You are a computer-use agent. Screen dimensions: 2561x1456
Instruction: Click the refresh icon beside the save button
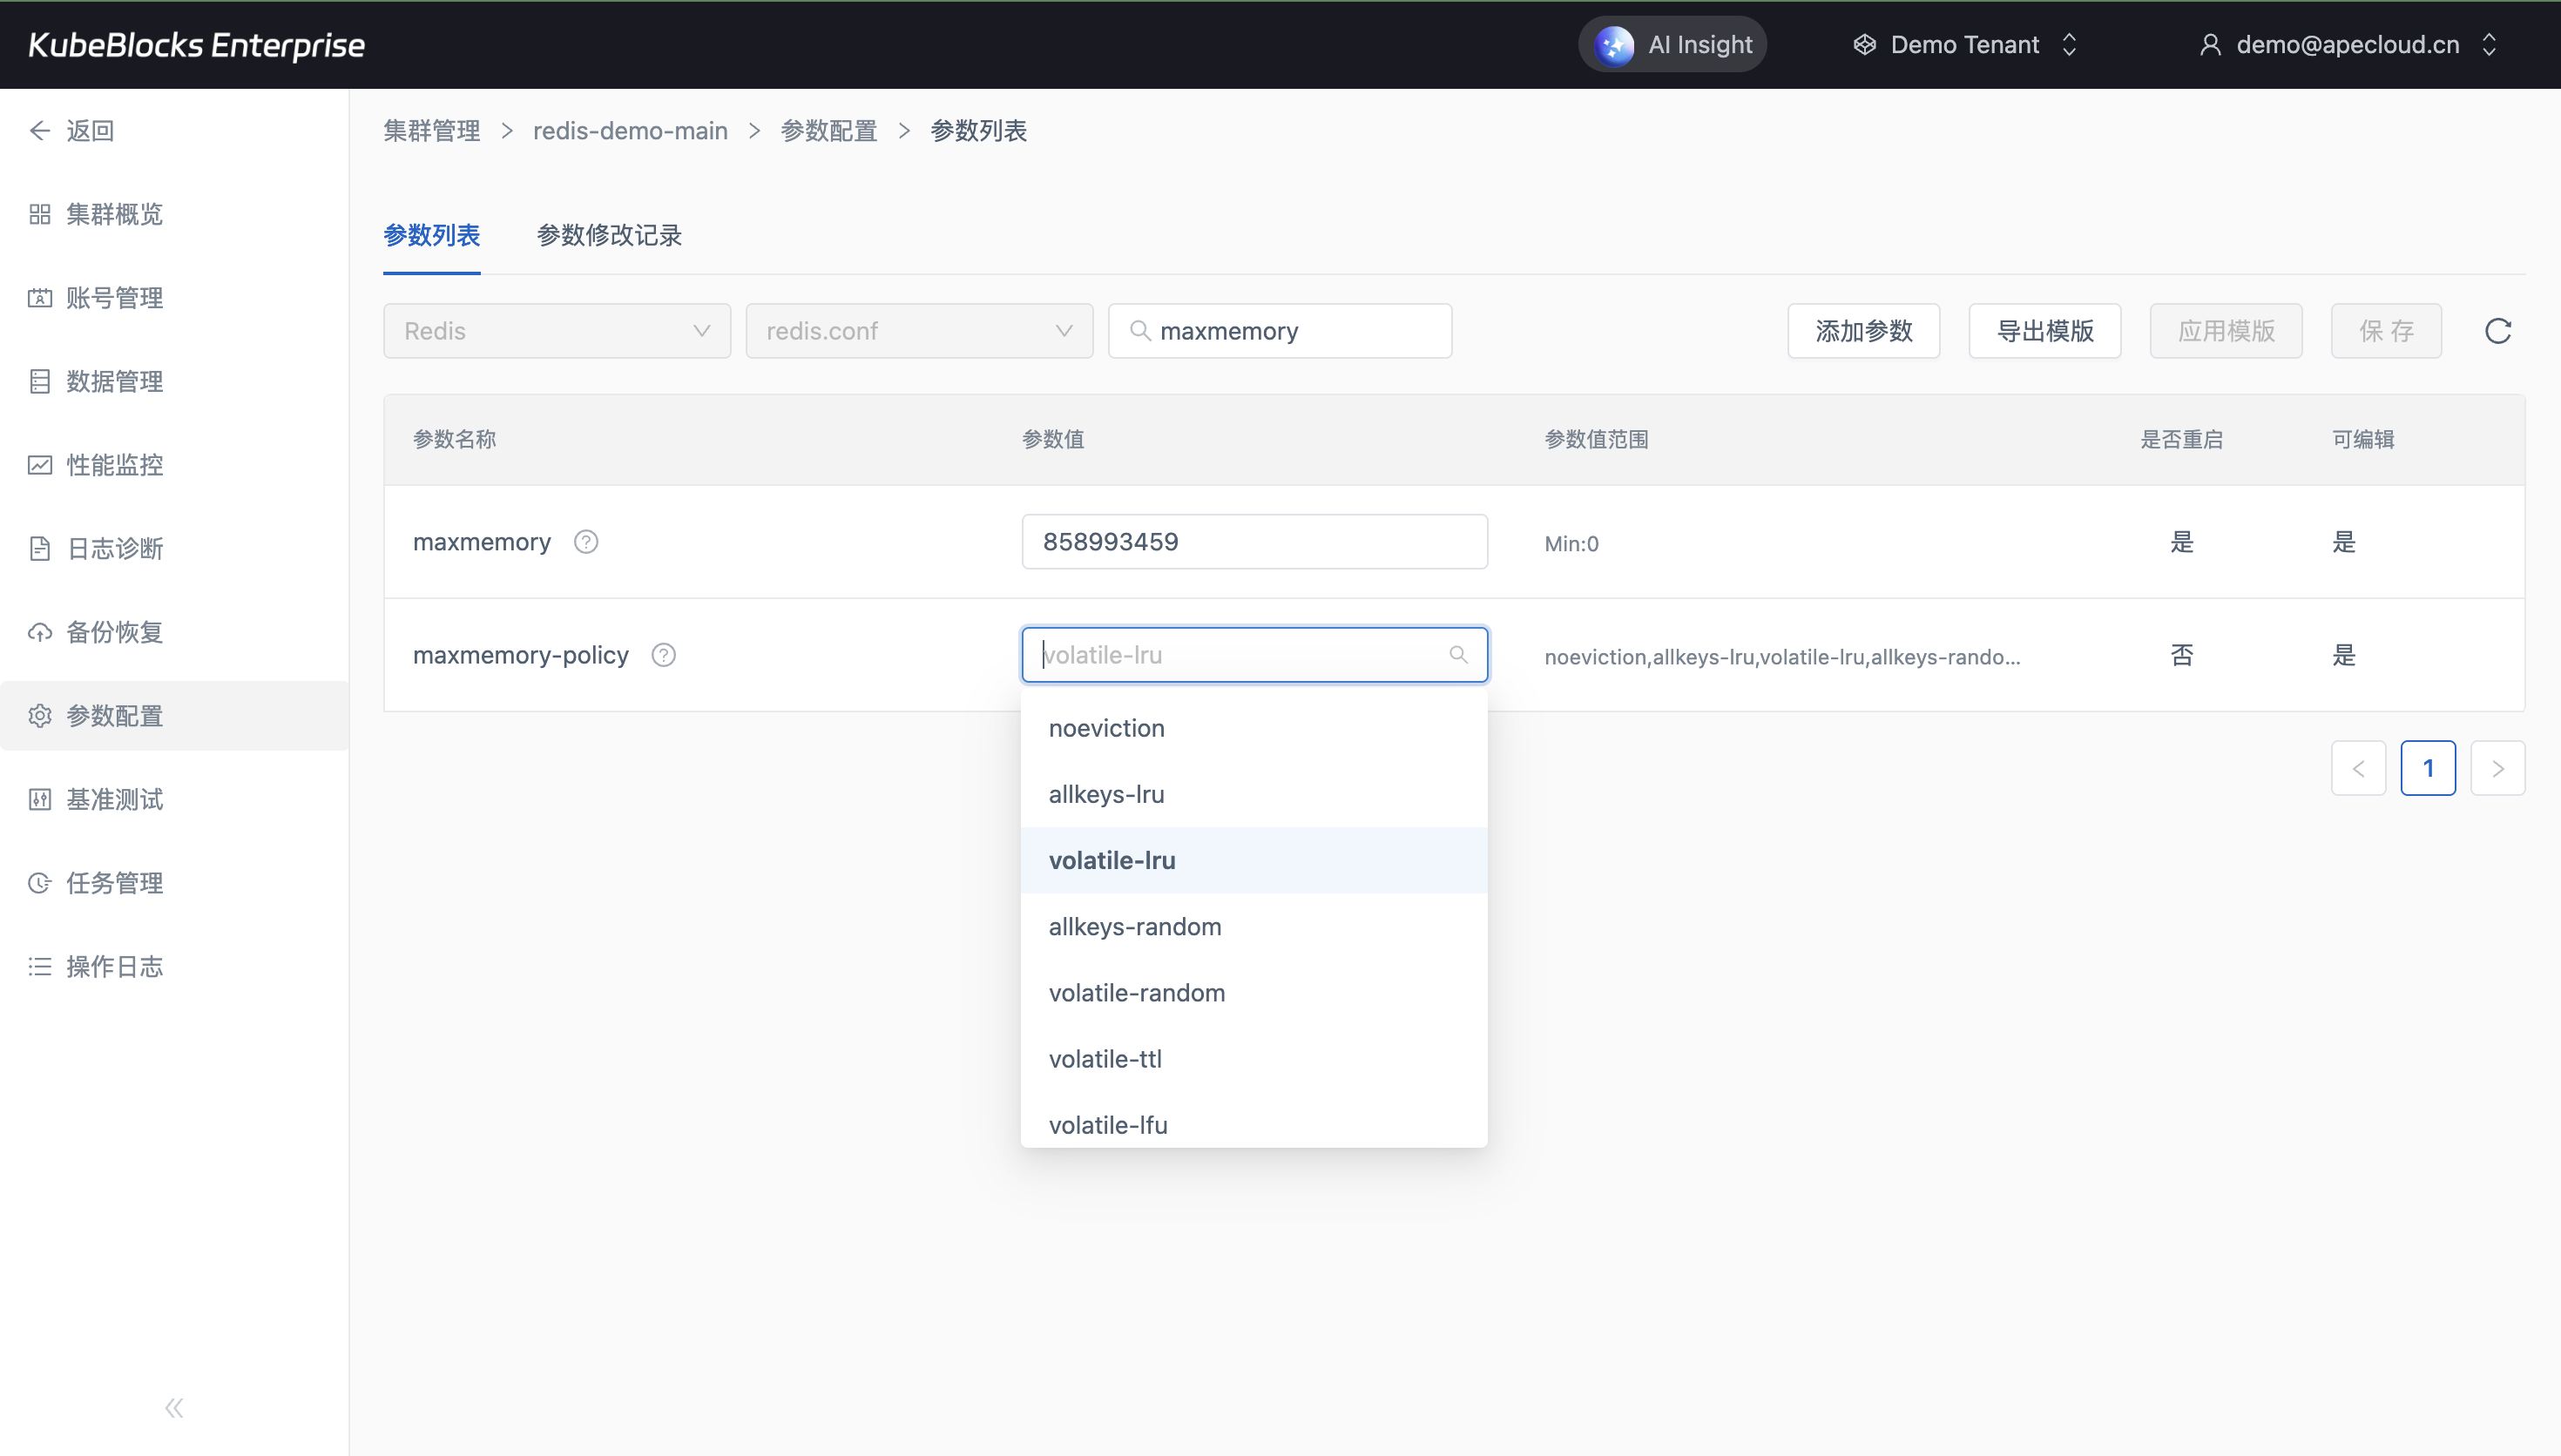[2497, 331]
